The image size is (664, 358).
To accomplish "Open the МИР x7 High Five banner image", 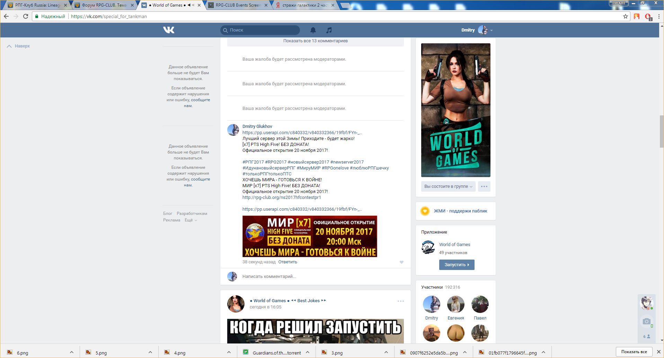I will pyautogui.click(x=310, y=236).
